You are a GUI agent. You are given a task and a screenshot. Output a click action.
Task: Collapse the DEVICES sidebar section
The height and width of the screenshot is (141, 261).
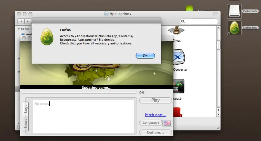[19, 29]
